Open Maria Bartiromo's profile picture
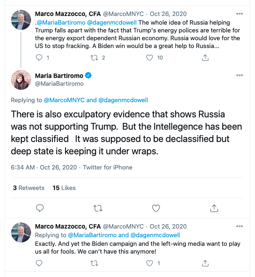The width and height of the screenshot is (255, 277). [x=21, y=79]
